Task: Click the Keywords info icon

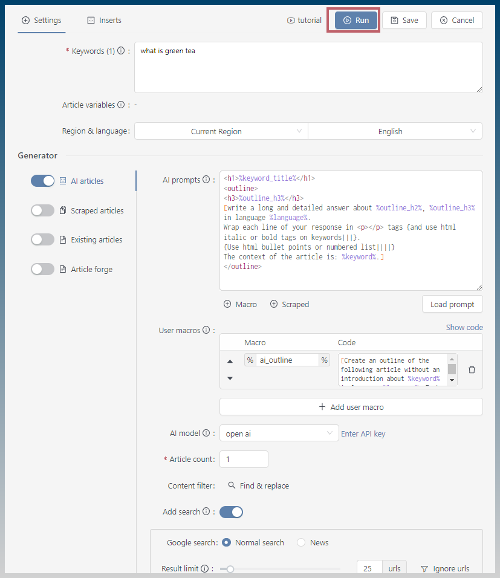Action: [x=121, y=51]
